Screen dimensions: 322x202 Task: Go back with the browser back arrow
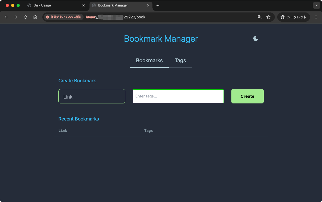tap(6, 17)
